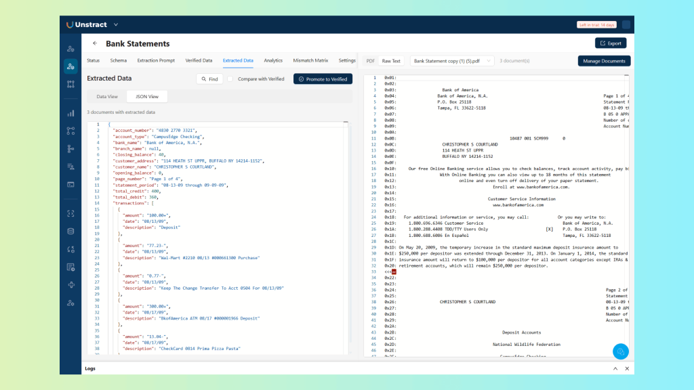Expand the dropdown chevron next to Unstract
The image size is (694, 390).
tap(116, 25)
